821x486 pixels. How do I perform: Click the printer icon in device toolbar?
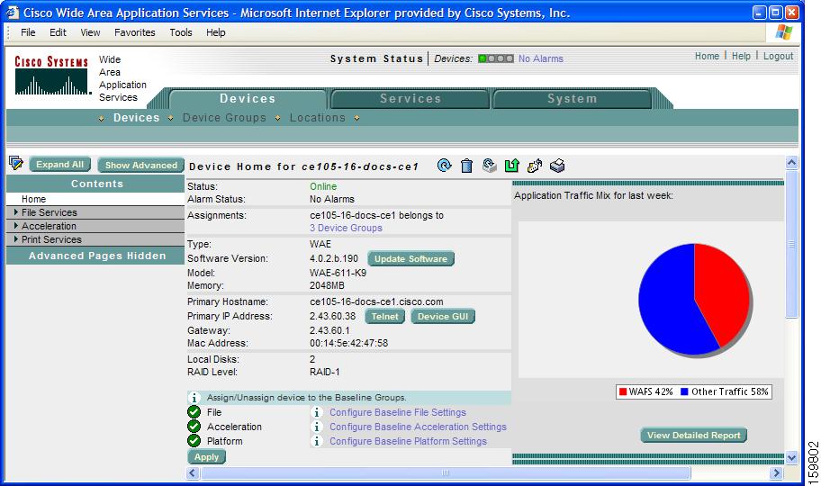[557, 166]
